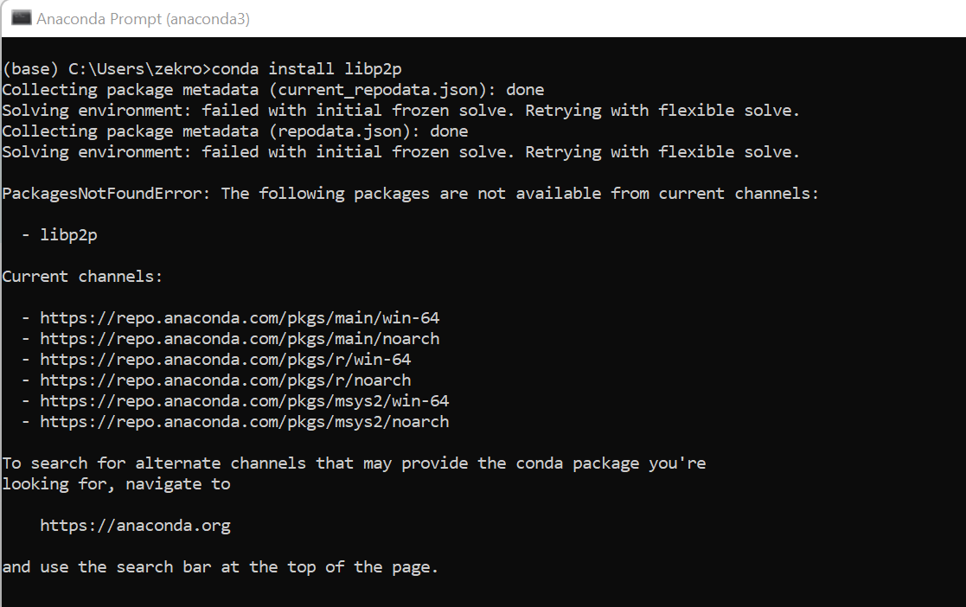Click the pkgs/r/win-64 channel URL

pyautogui.click(x=223, y=359)
